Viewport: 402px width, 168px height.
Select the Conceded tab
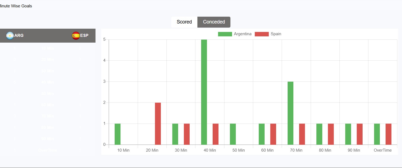click(x=214, y=22)
